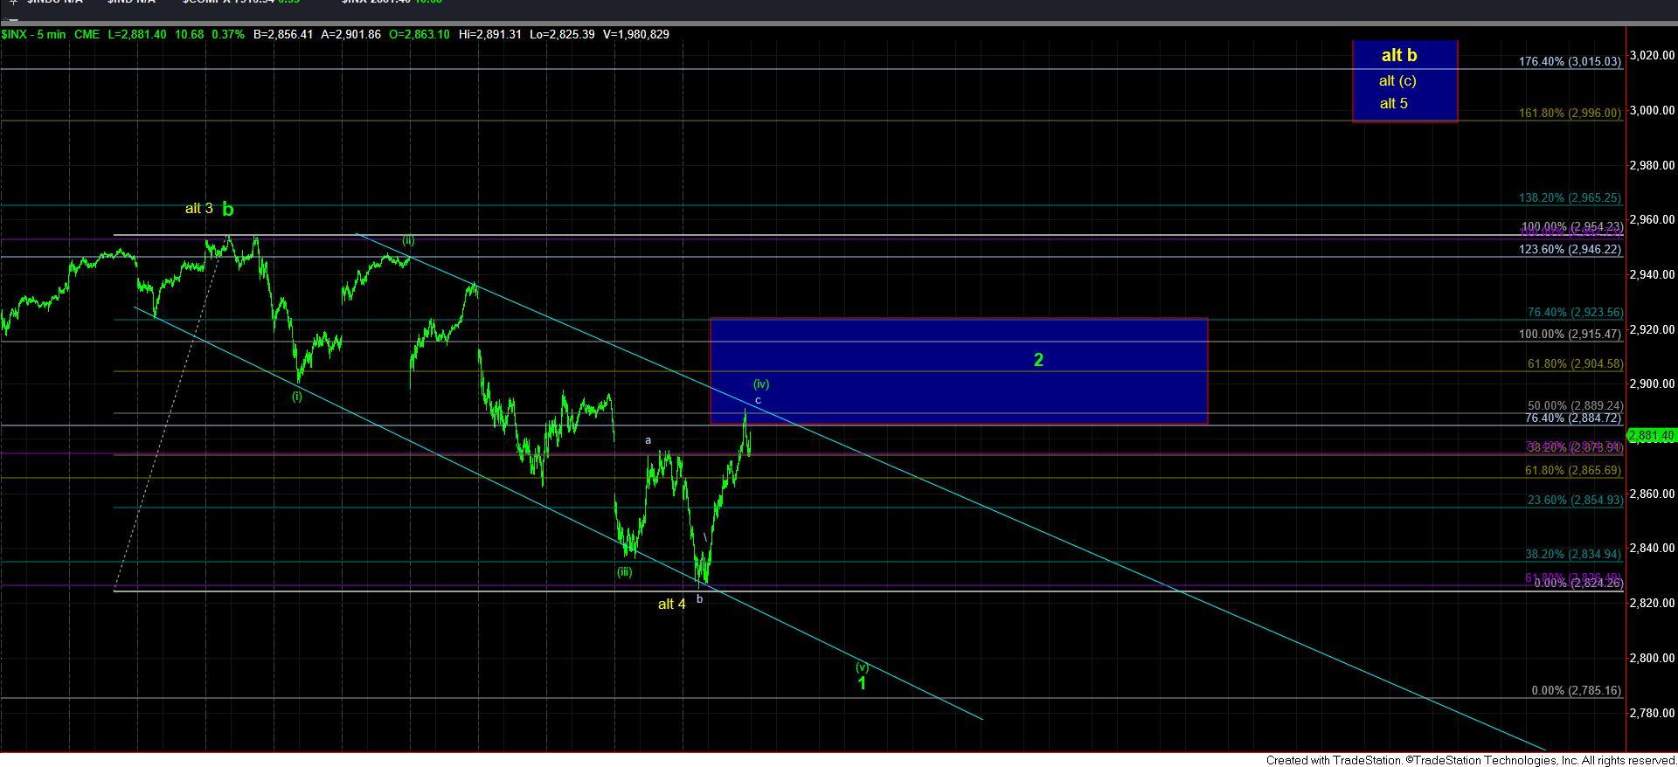
Task: Select the yellow 'alt 3' wave label
Action: tap(198, 209)
